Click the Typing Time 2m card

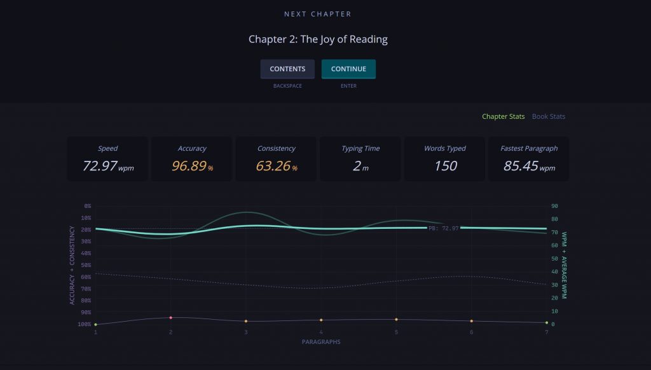click(x=360, y=159)
